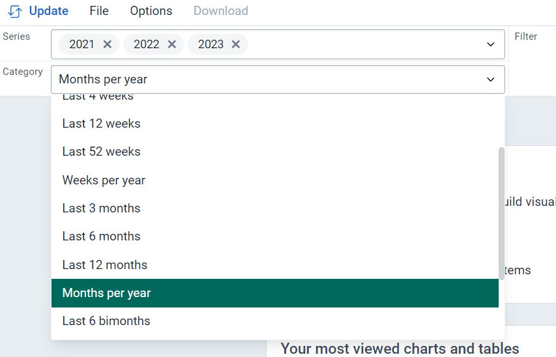556x357 pixels.
Task: Click the dropdown list scrollbar thumb
Action: (501, 214)
